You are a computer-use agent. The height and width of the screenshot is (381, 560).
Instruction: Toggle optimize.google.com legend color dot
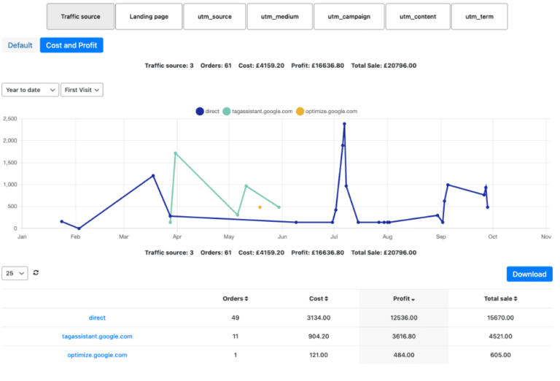300,112
